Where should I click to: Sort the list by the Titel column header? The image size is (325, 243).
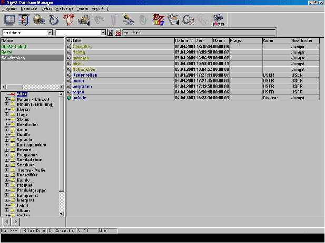pyautogui.click(x=121, y=40)
